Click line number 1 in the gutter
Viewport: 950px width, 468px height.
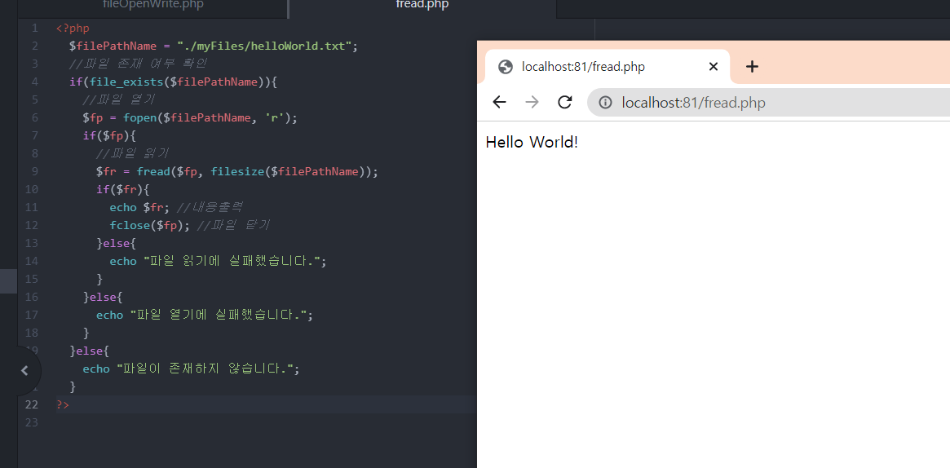(x=34, y=28)
